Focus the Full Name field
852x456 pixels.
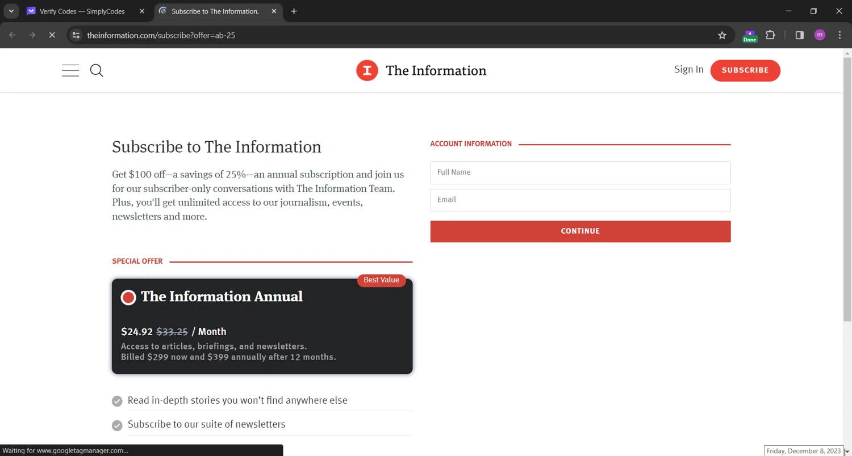[x=580, y=172]
